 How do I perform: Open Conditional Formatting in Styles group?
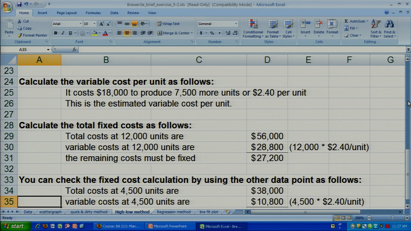tap(253, 29)
